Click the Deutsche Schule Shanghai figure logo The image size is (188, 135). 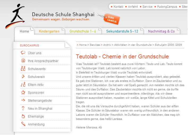(15, 16)
